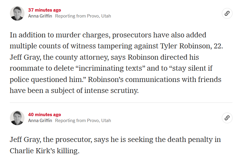The image size is (242, 158).
Task: Click "Reporting from Provo, Utah" in second post
Action: pos(83,121)
